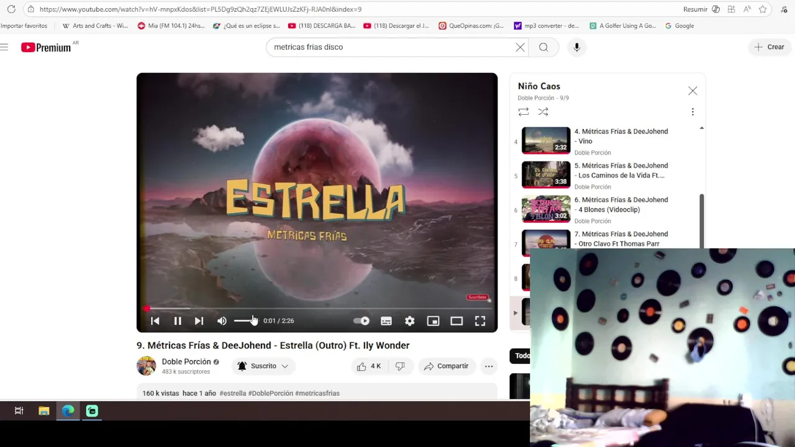
Task: Open Importar favoritos item
Action: 24,26
